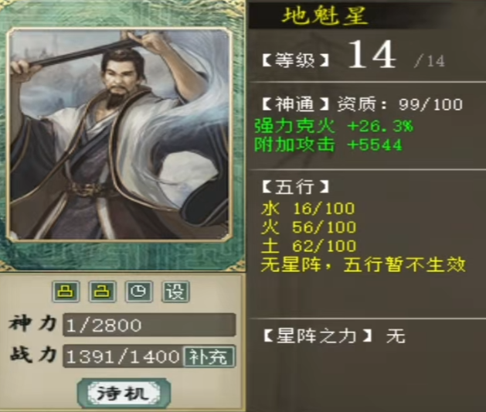This screenshot has height=412, width=486.
Task: Open settings via the 设 icon
Action: pyautogui.click(x=175, y=291)
